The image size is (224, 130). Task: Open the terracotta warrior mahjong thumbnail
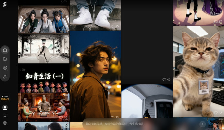click(43, 107)
